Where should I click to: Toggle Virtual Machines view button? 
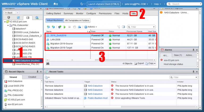pyautogui.click(x=55, y=20)
